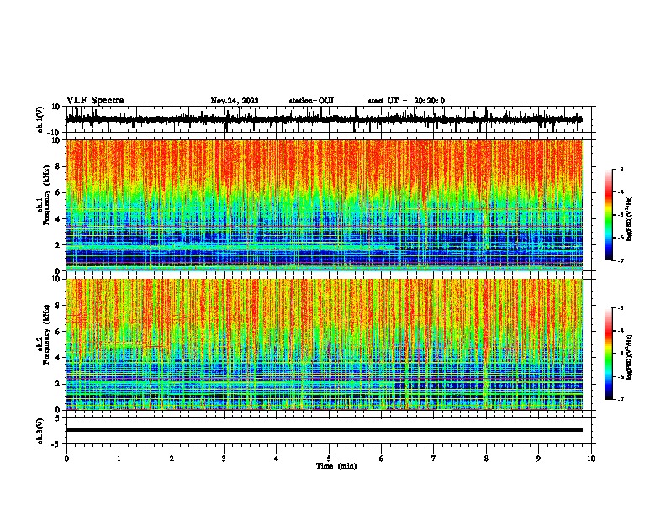
Task: Click inside the ch.1 frequency spectrogram
Action: pos(324,205)
